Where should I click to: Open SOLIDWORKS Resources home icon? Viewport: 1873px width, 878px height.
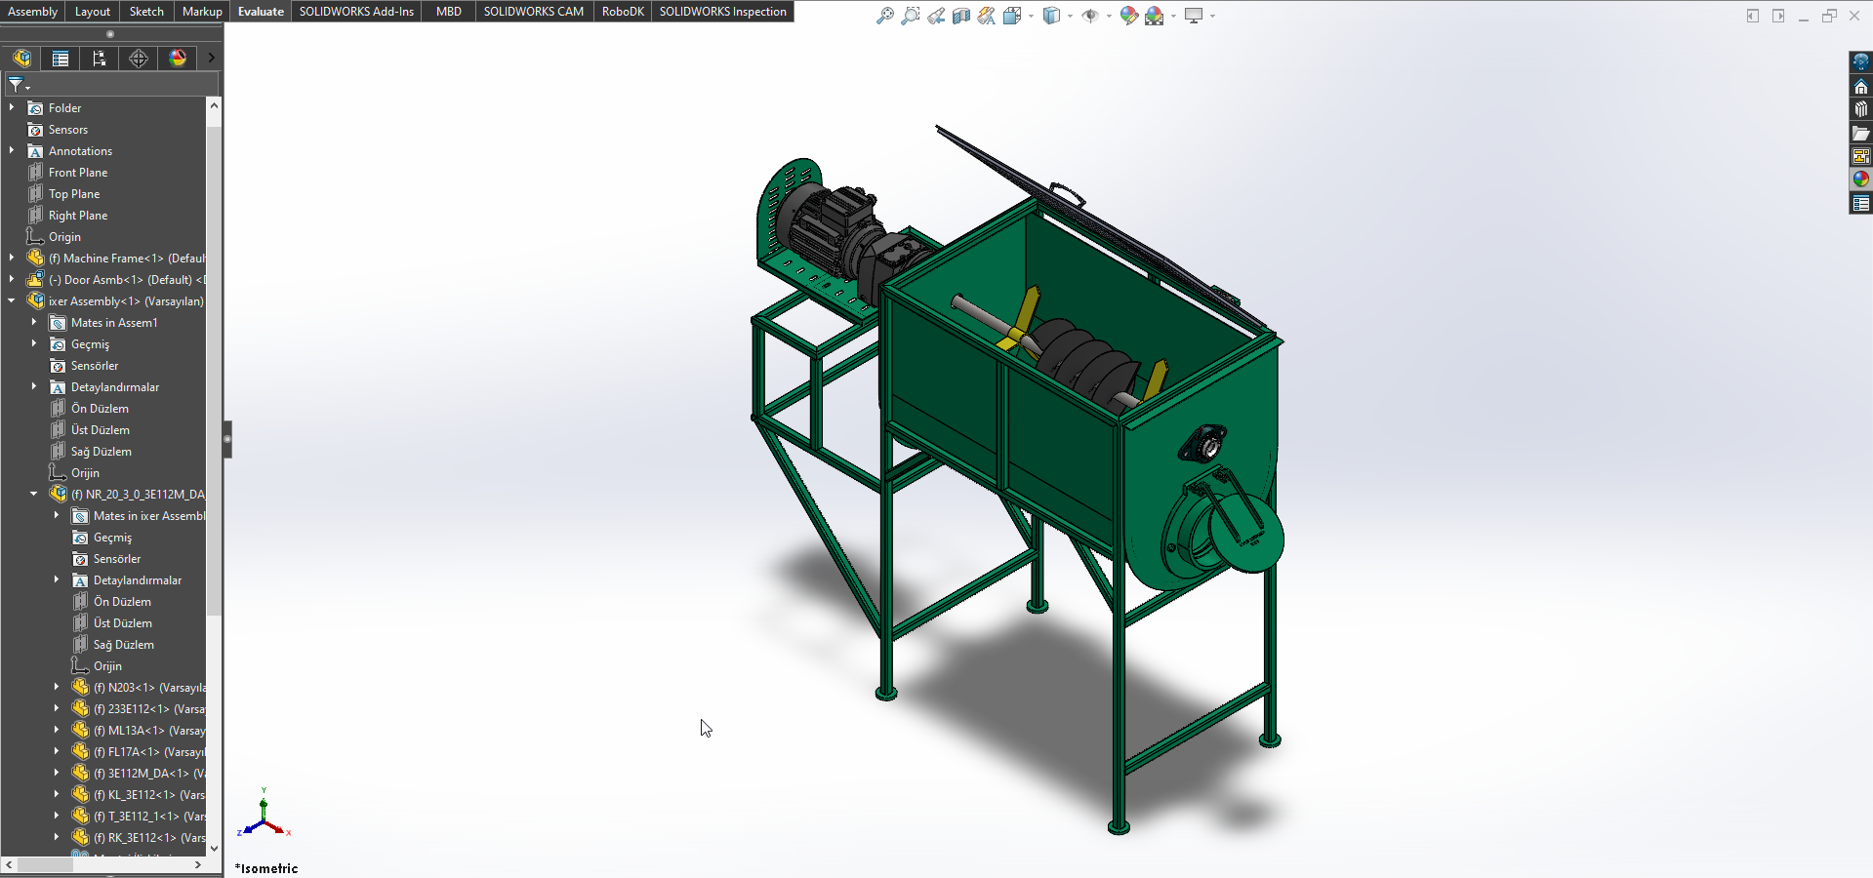click(1860, 86)
